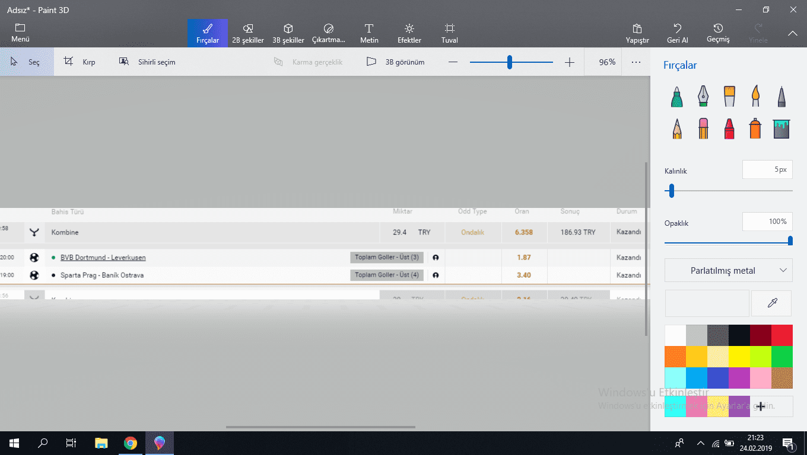Open Task View on taskbar

coord(71,443)
